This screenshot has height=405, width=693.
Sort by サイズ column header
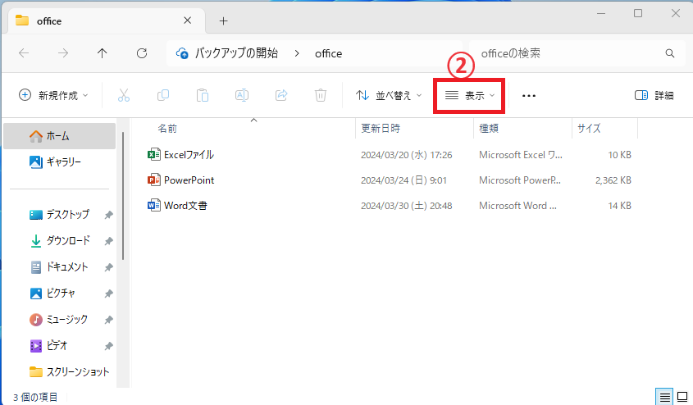(x=589, y=129)
